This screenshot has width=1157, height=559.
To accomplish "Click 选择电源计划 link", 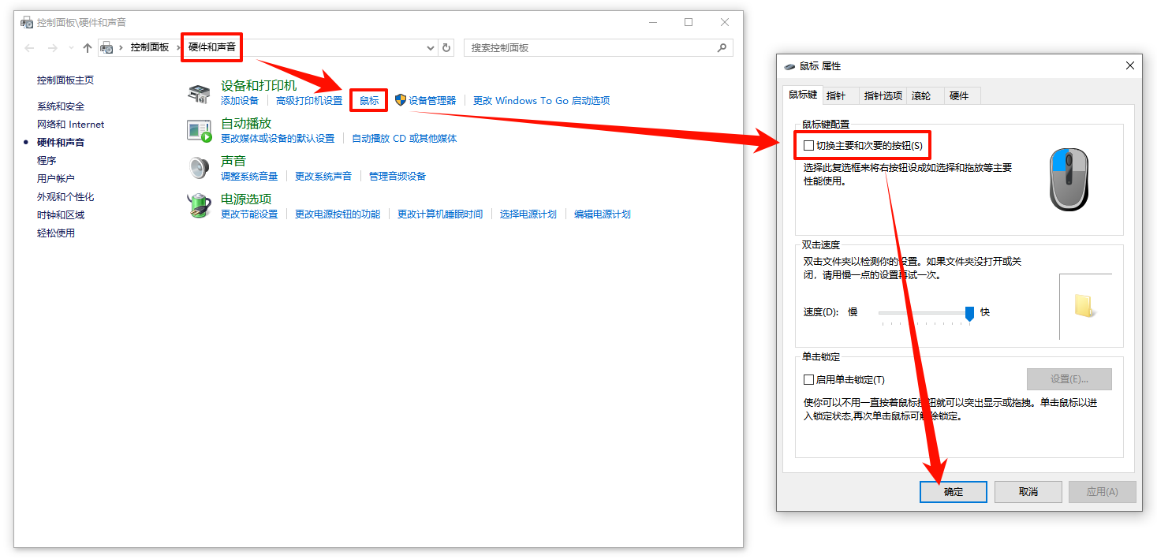I will tap(528, 214).
